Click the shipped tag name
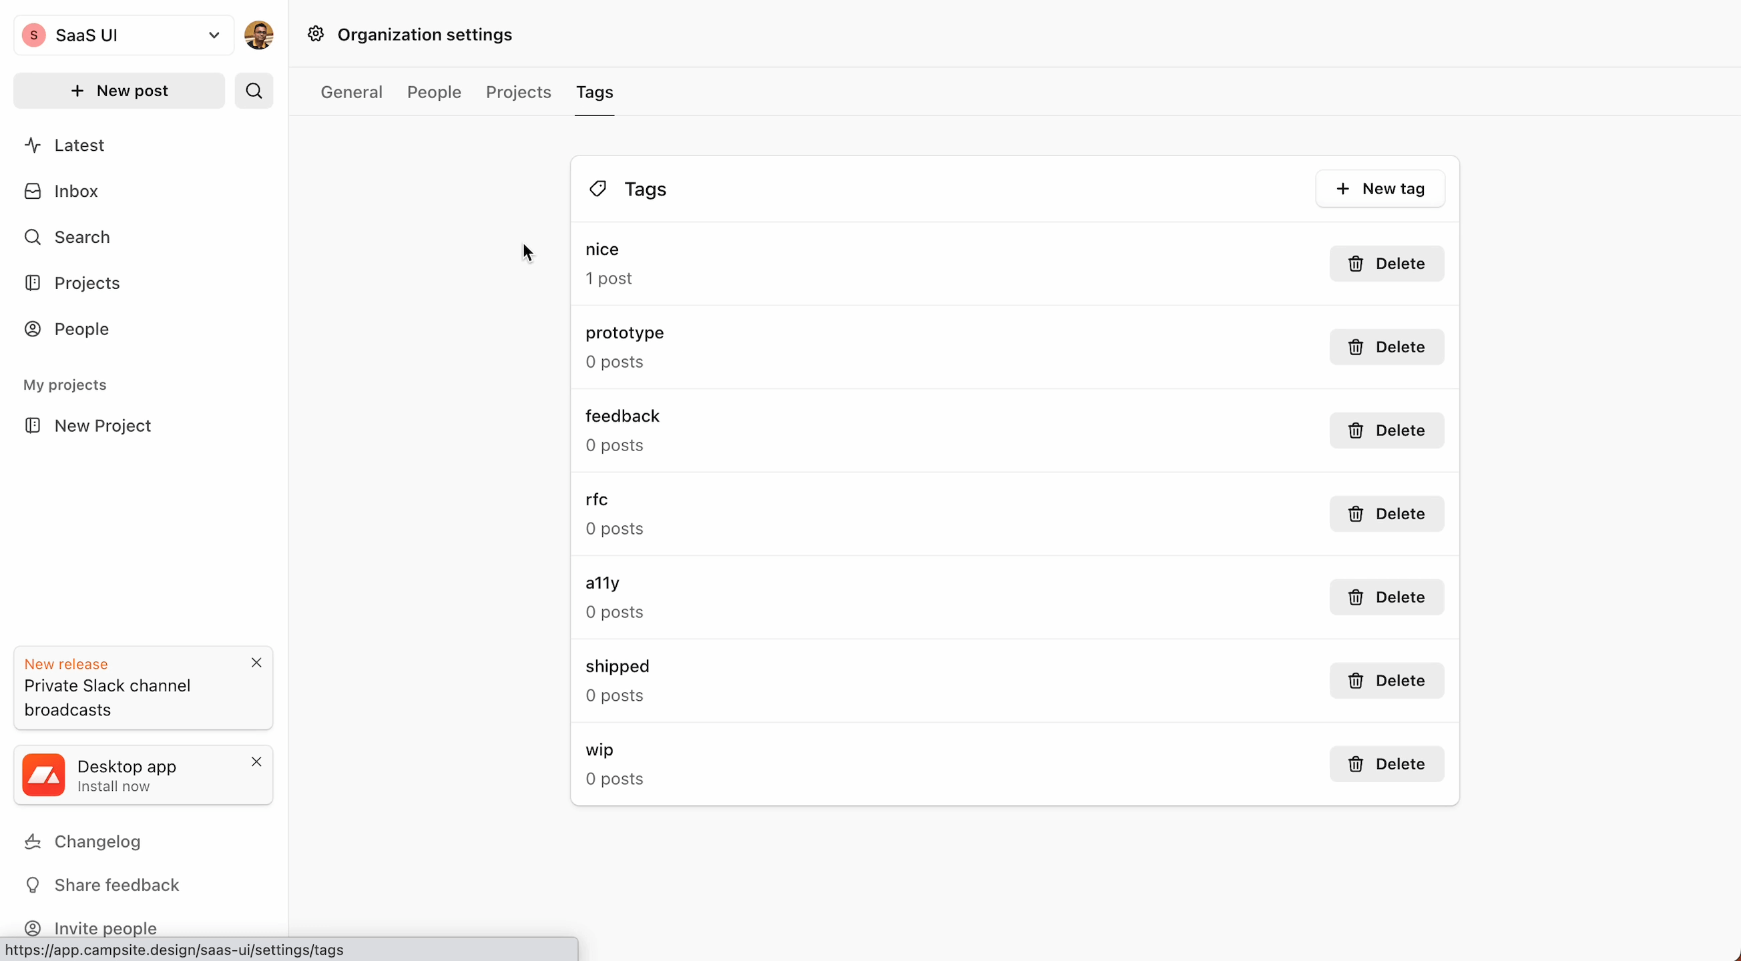The height and width of the screenshot is (961, 1741). [x=617, y=666]
